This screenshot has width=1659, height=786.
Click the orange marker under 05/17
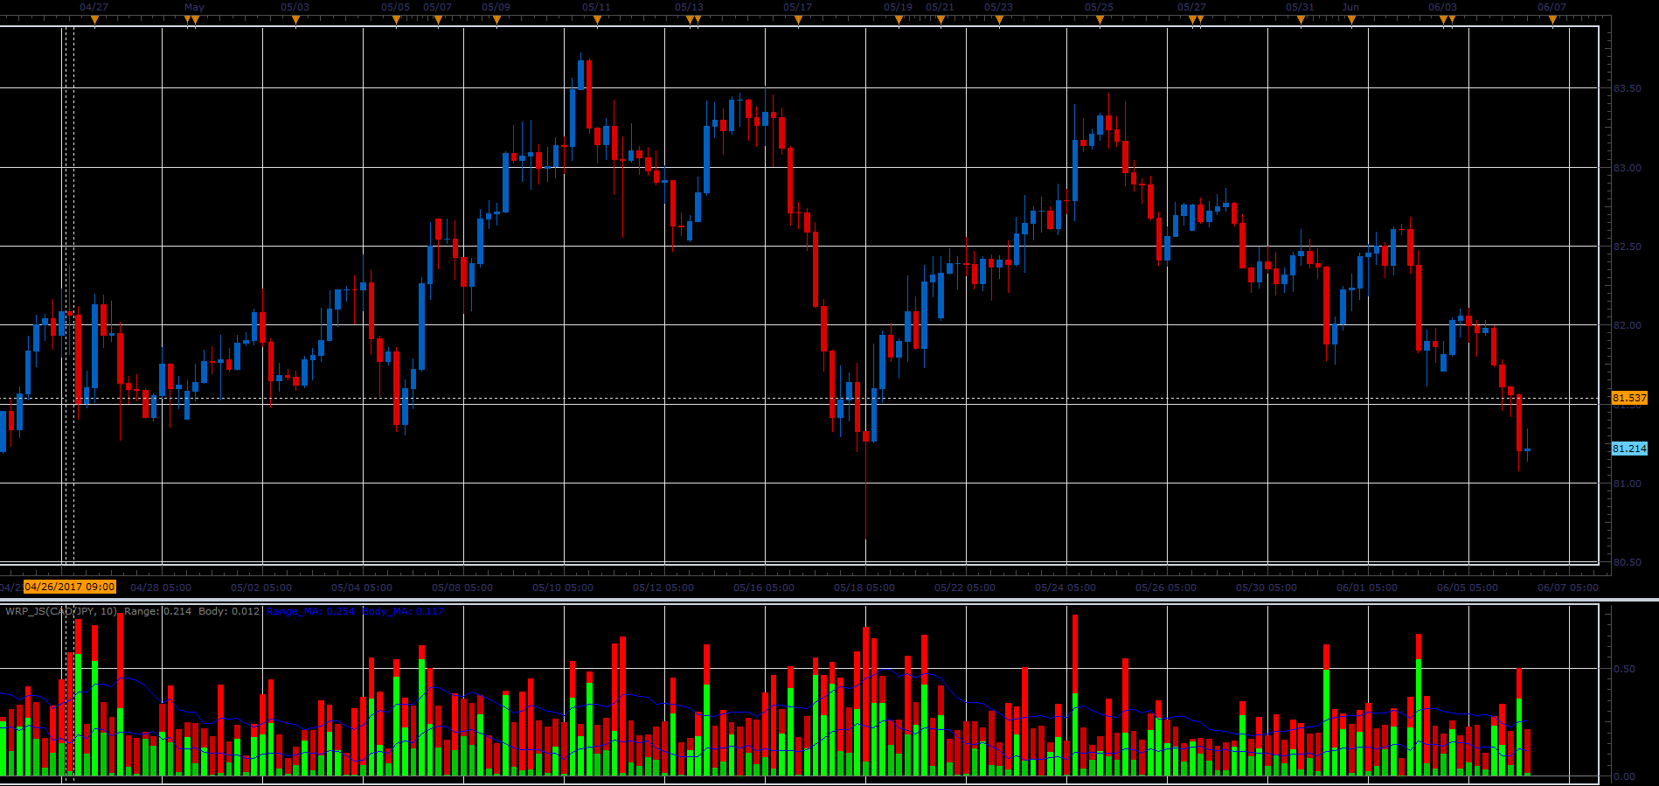point(798,20)
